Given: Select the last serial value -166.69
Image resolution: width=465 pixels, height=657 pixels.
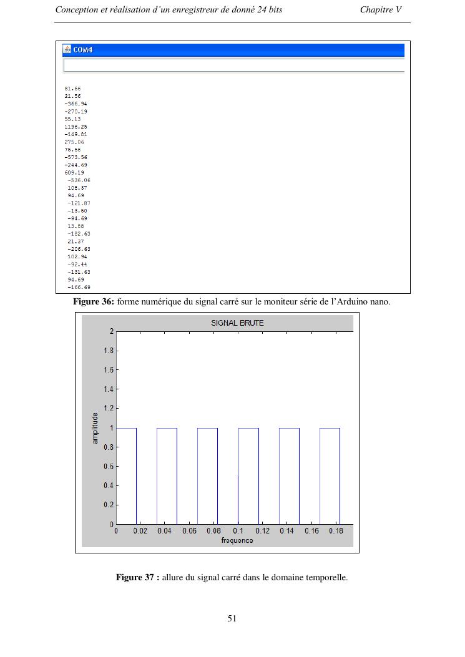Looking at the screenshot, I should pos(79,287).
